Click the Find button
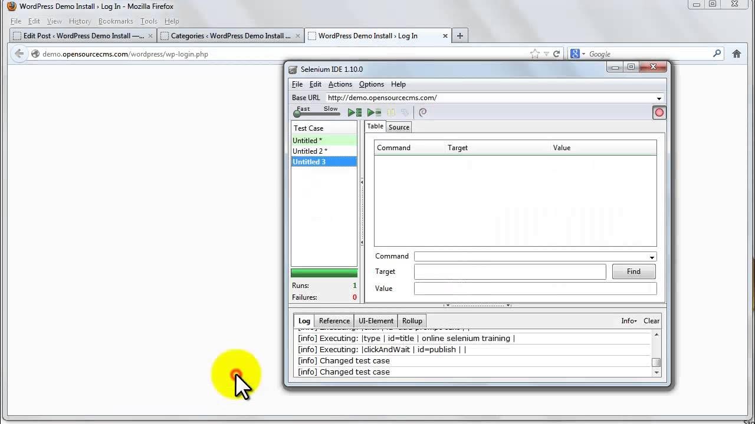755x424 pixels. tap(633, 271)
